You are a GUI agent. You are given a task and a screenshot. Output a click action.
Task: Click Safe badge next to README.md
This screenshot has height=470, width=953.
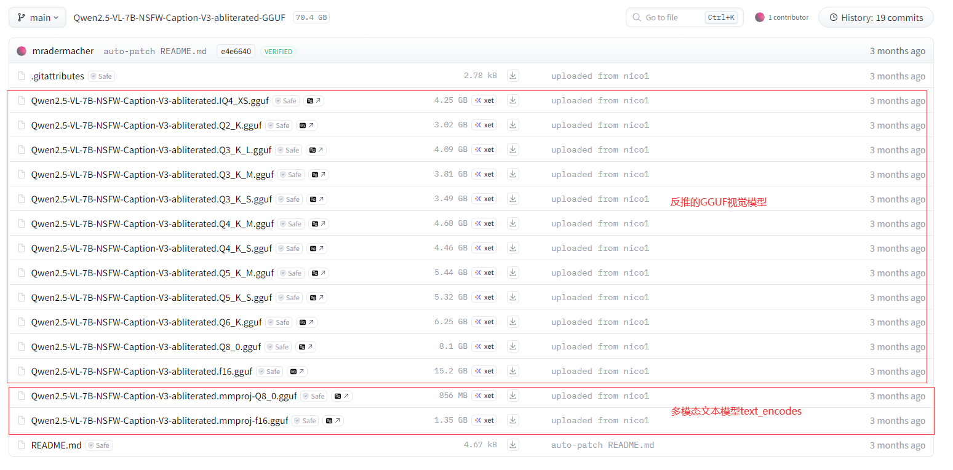pyautogui.click(x=98, y=445)
